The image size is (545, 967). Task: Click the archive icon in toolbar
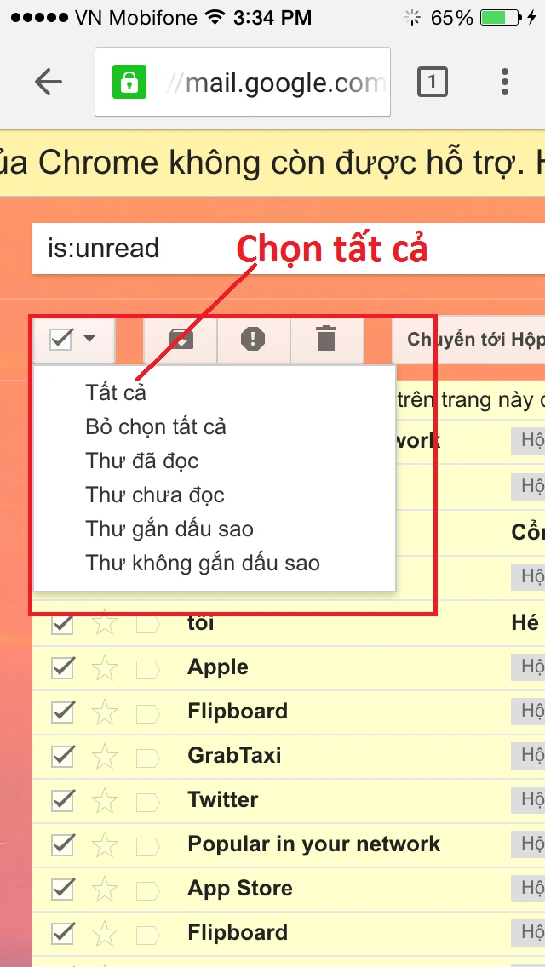180,340
